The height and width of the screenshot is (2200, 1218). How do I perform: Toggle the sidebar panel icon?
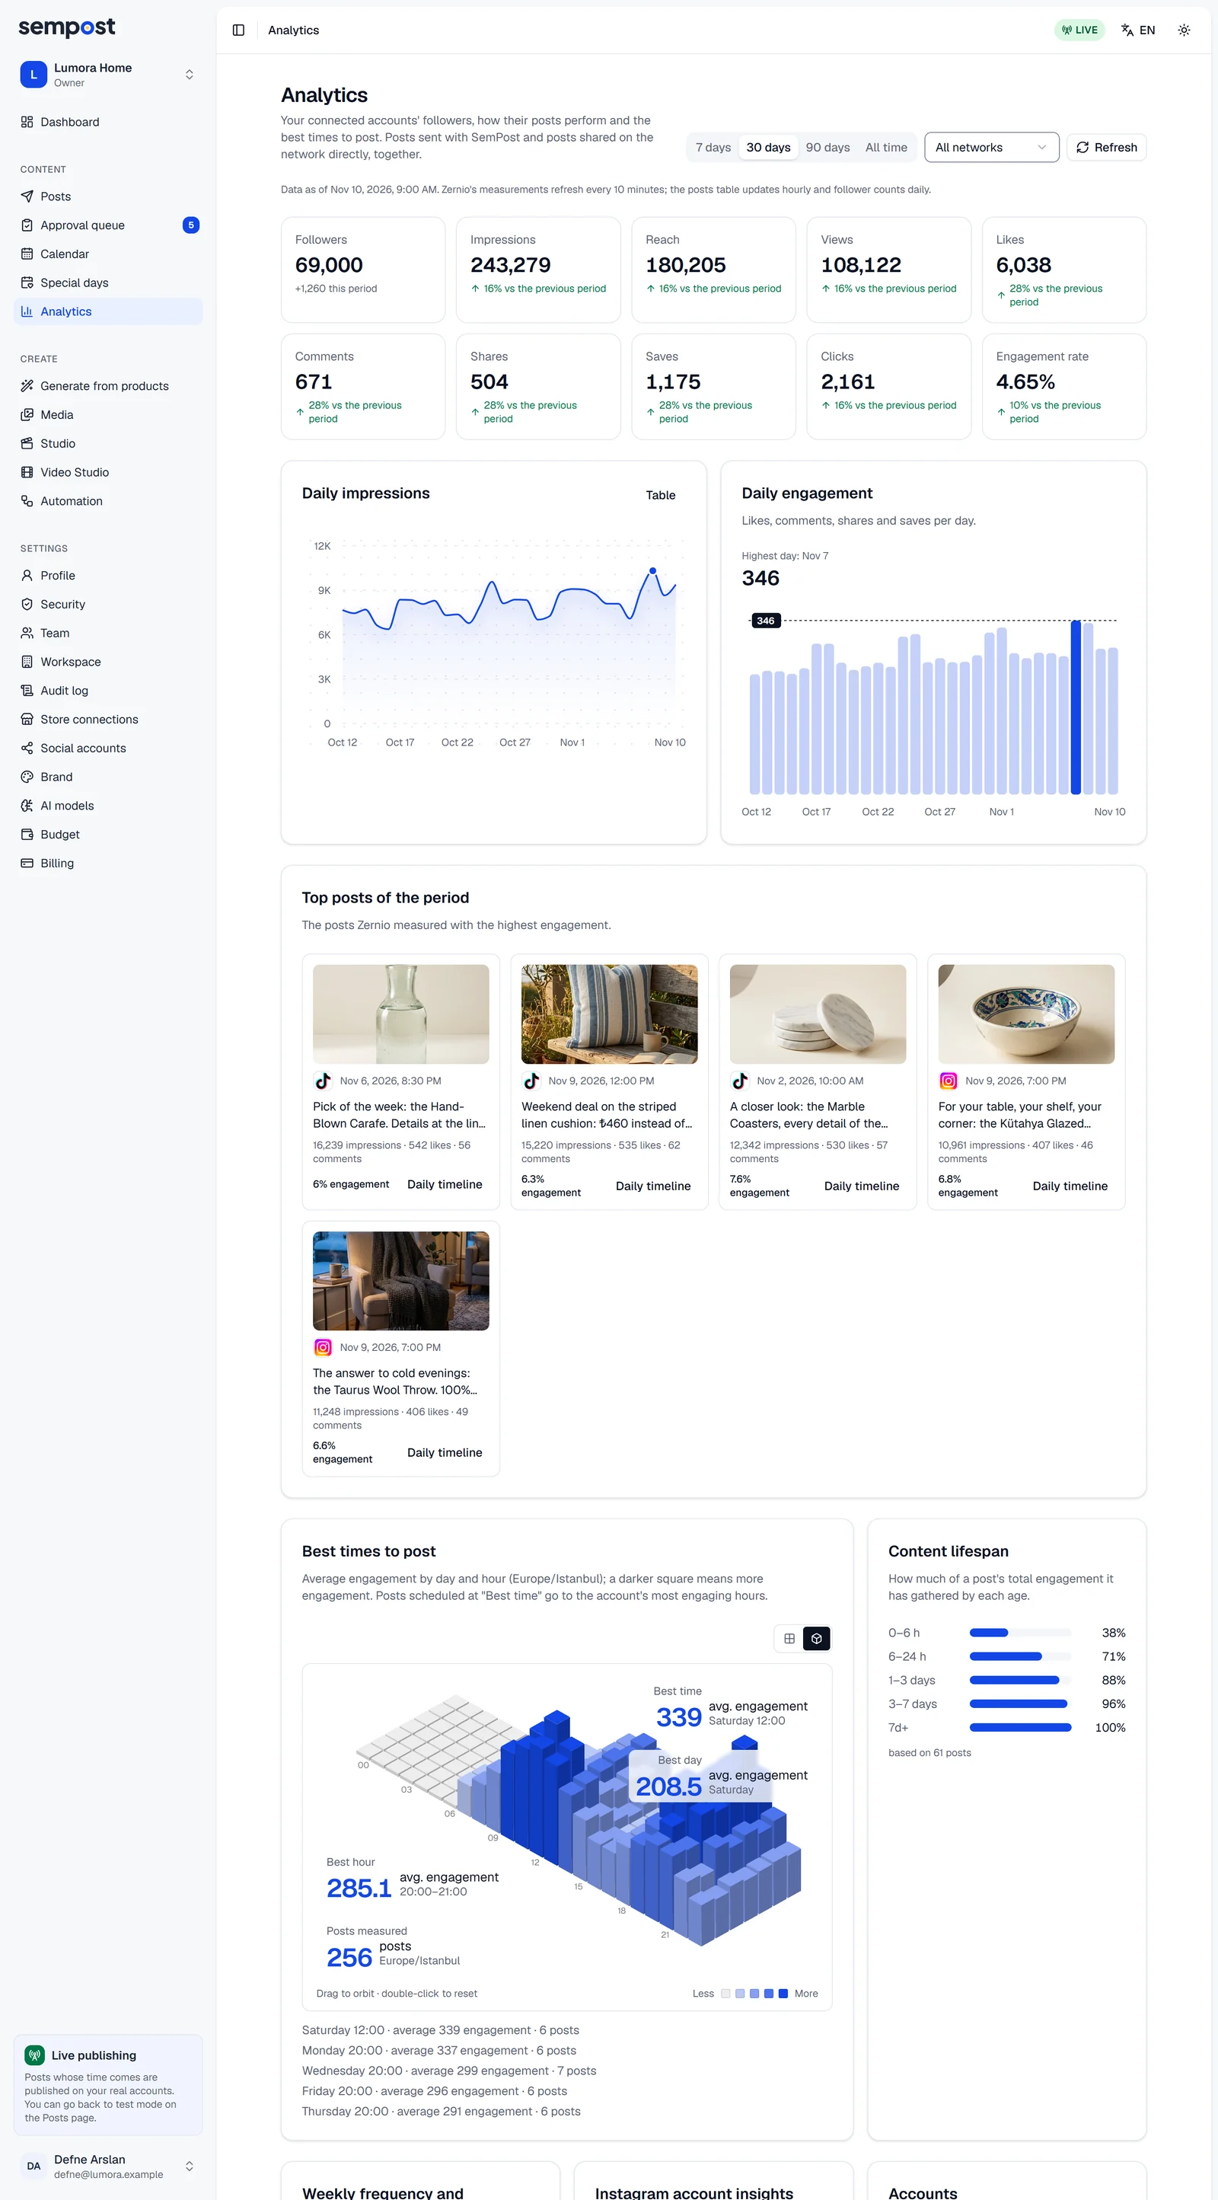point(239,30)
